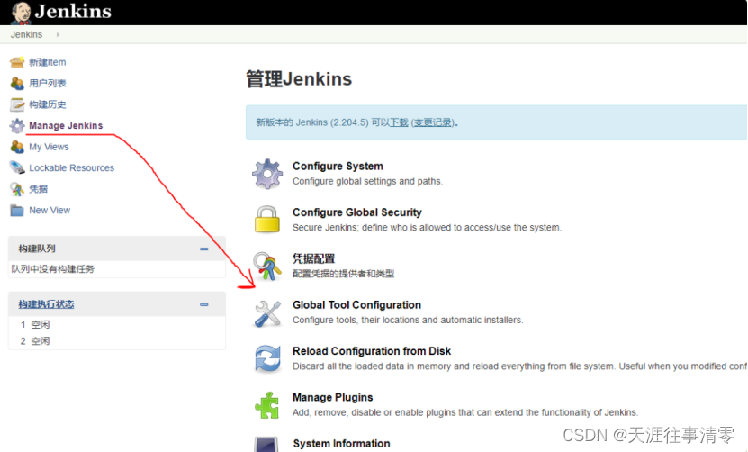
Task: Open the 构建执行状态 header link
Action: 46,304
